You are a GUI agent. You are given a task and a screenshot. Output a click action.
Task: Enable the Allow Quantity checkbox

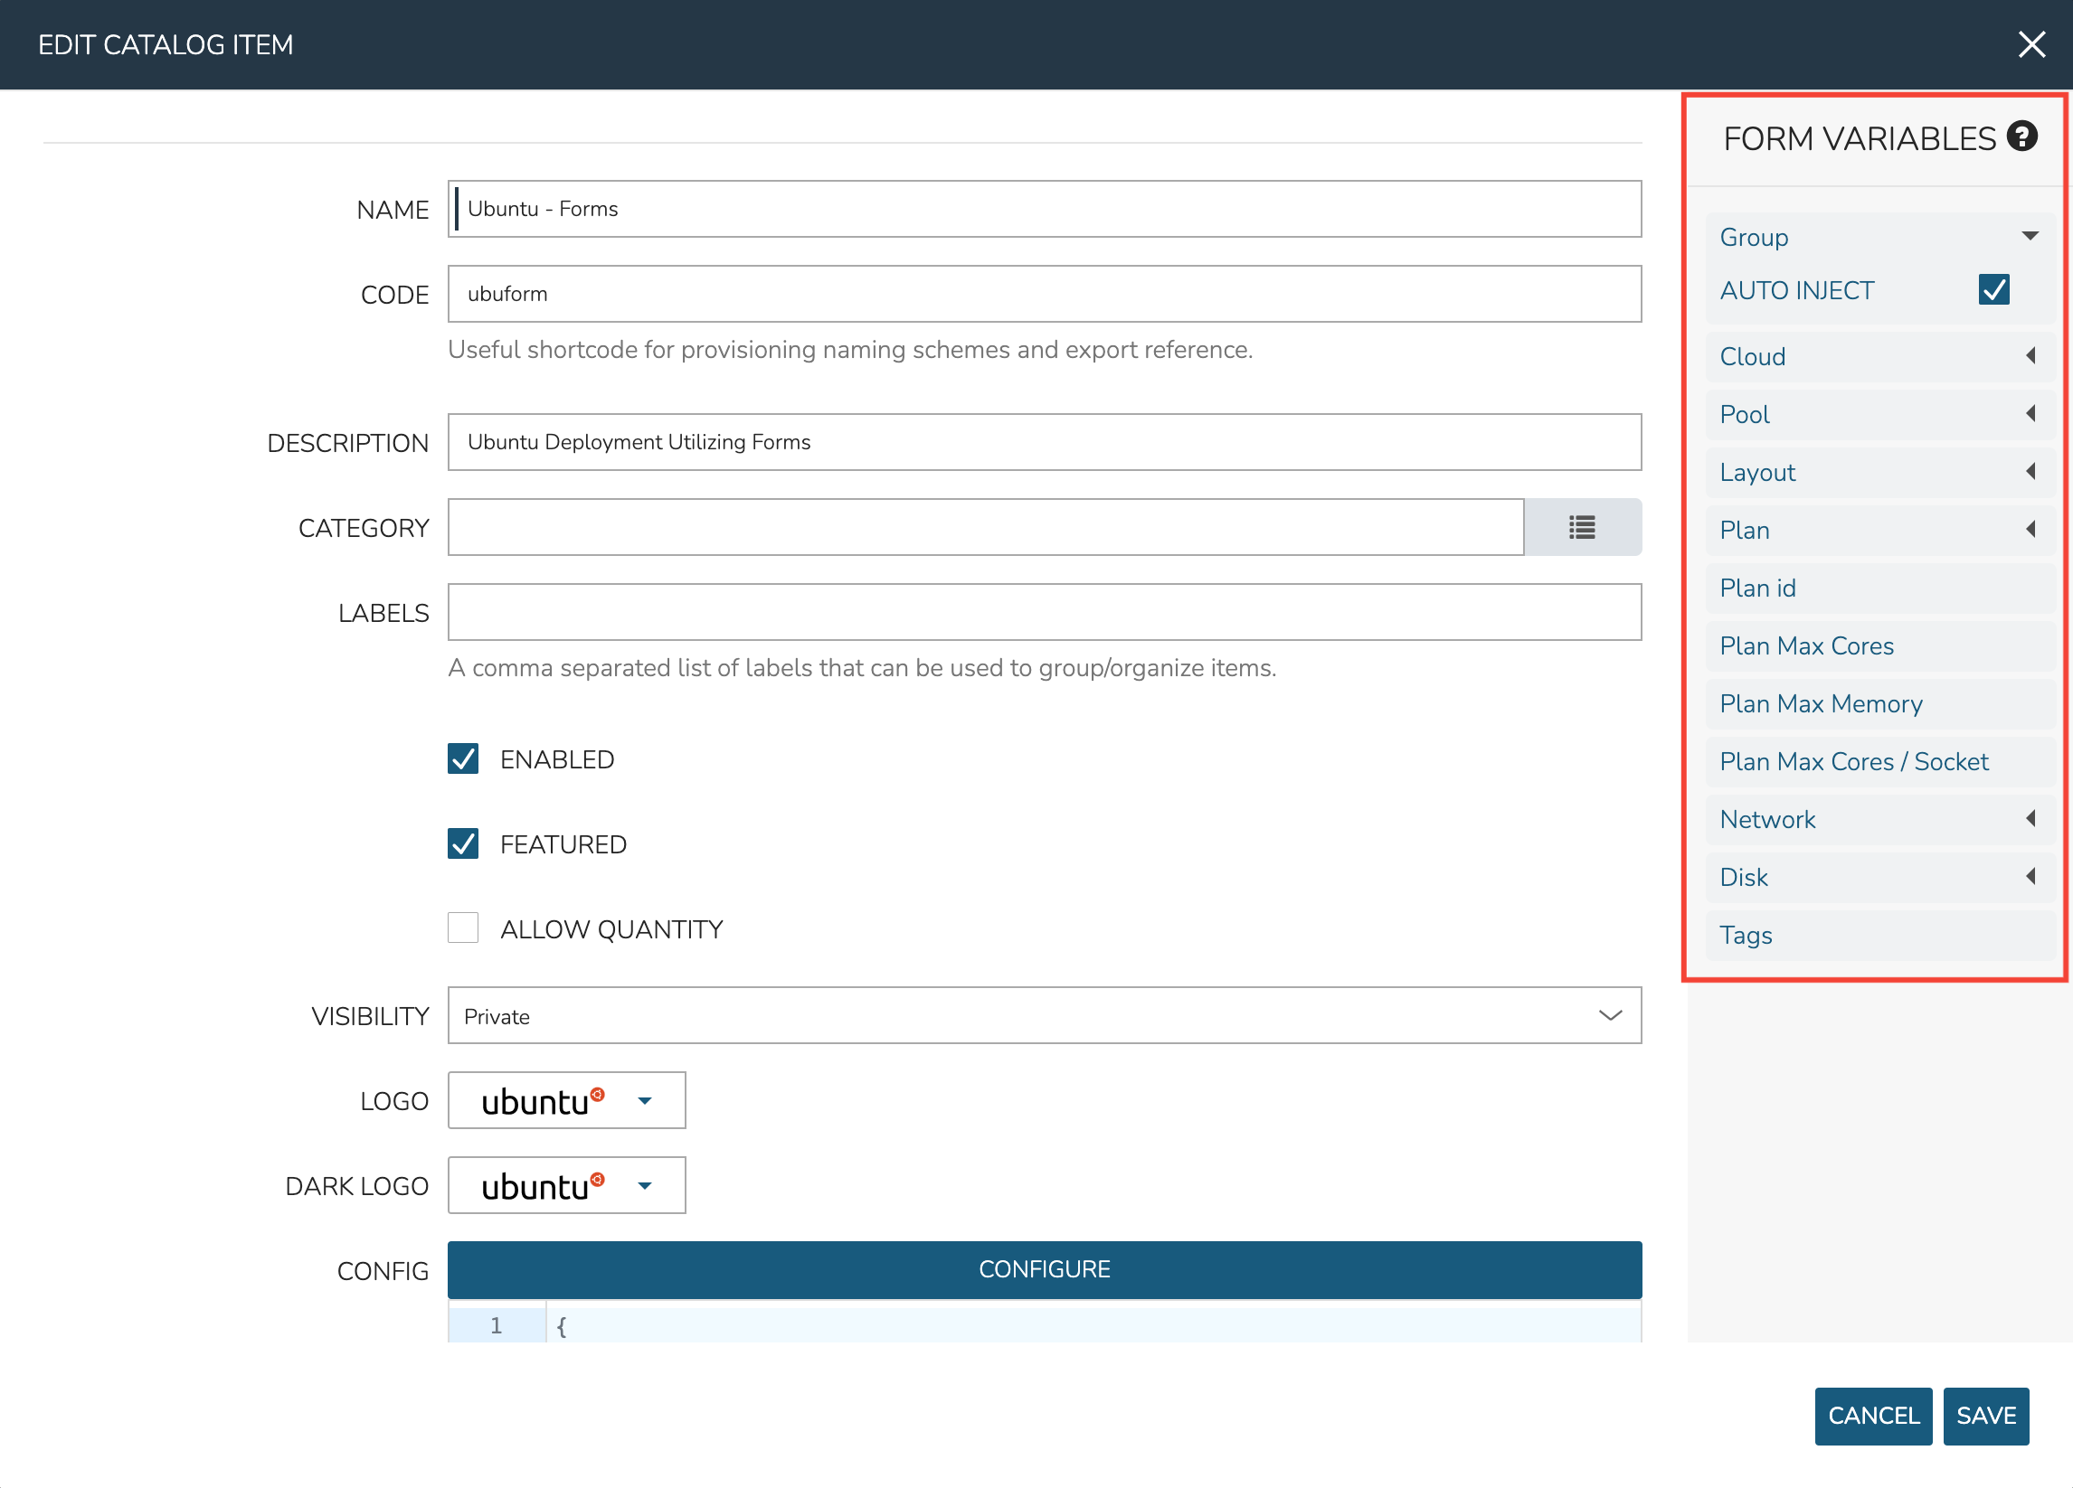[x=463, y=928]
